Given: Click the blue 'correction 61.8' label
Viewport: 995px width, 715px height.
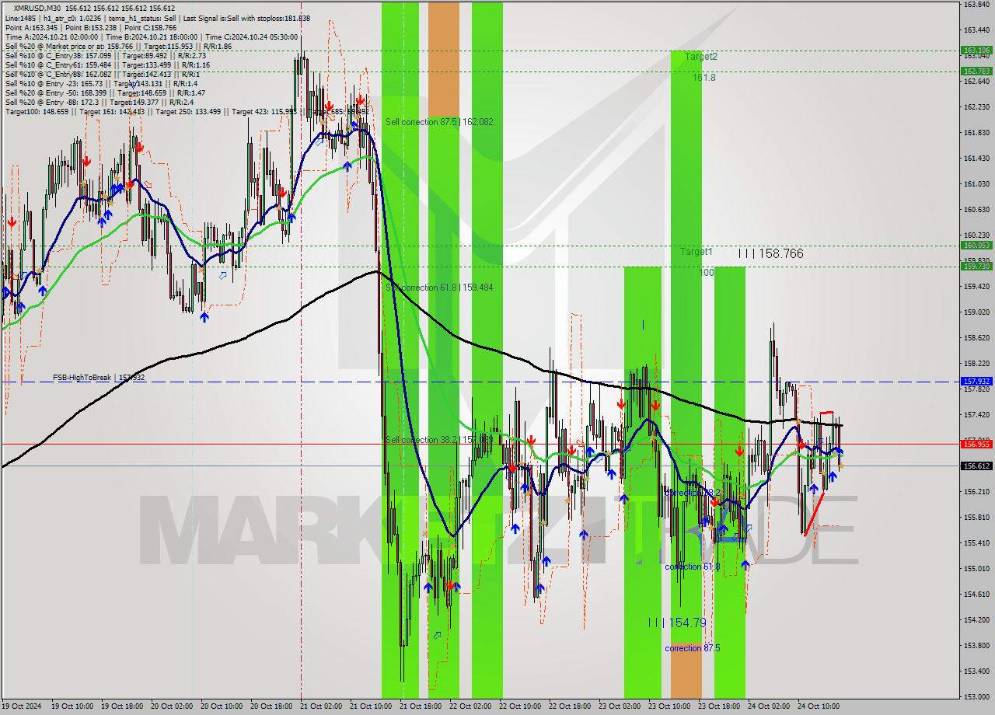Looking at the screenshot, I should tap(693, 567).
